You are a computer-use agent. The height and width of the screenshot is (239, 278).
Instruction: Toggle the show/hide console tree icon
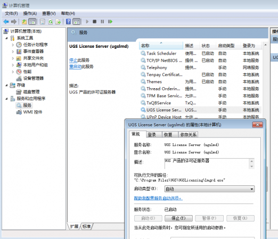(32, 22)
